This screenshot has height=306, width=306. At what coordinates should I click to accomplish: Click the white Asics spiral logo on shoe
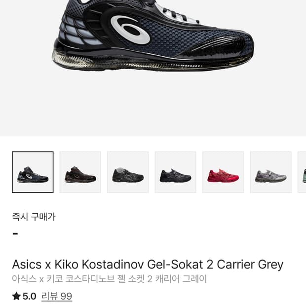tap(130, 29)
